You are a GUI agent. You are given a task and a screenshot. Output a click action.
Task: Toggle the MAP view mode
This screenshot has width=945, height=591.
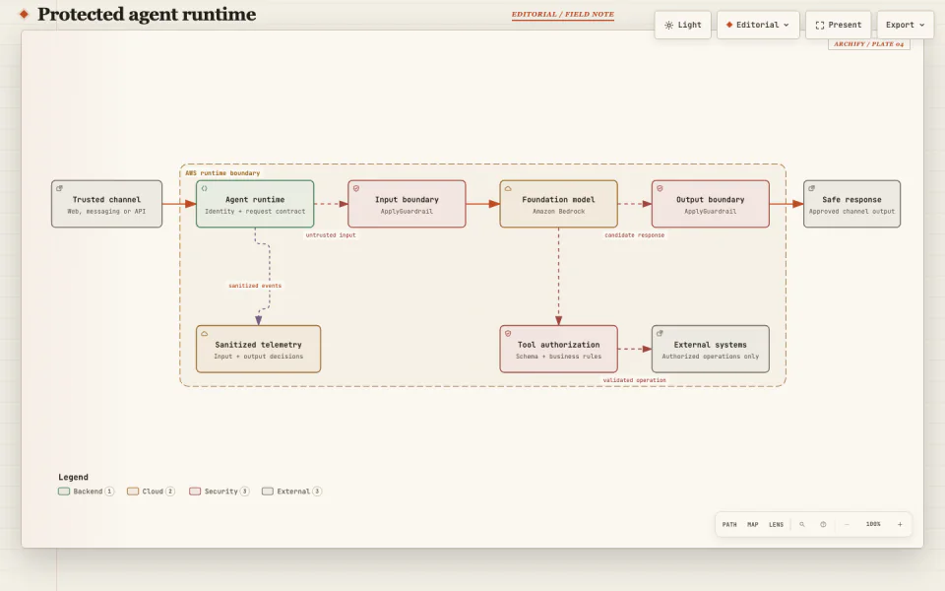[753, 525]
